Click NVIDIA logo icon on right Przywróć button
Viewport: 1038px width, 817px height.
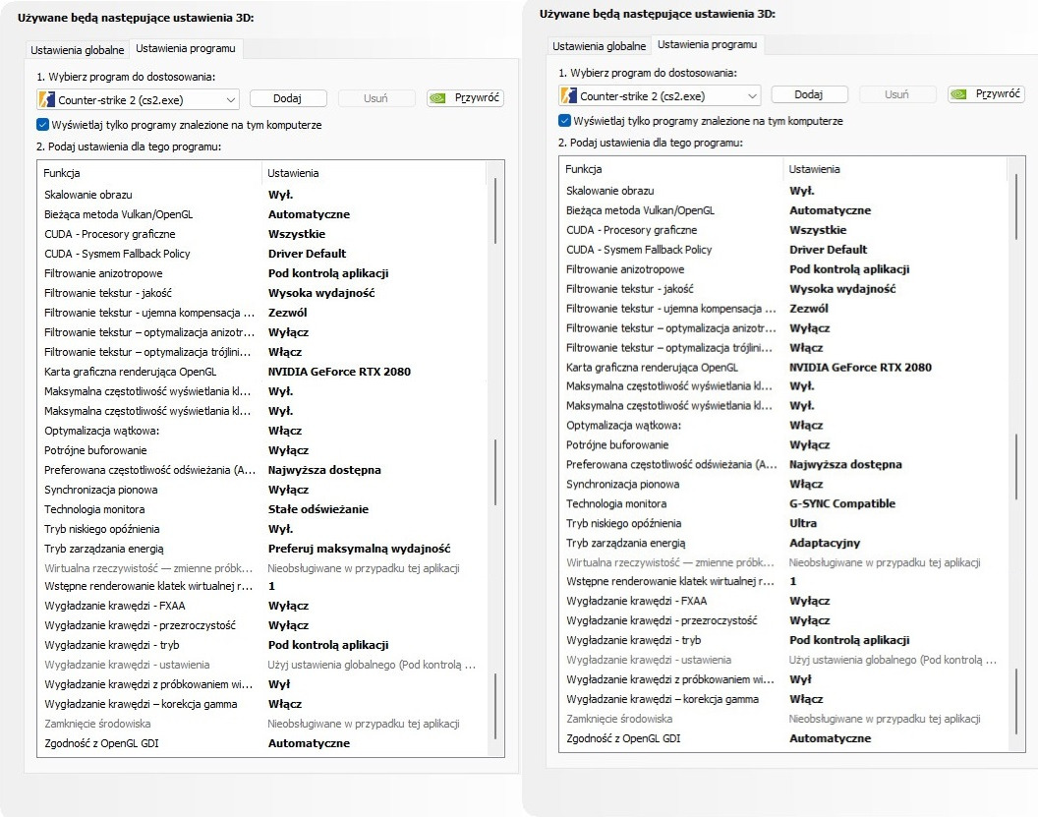click(x=958, y=94)
